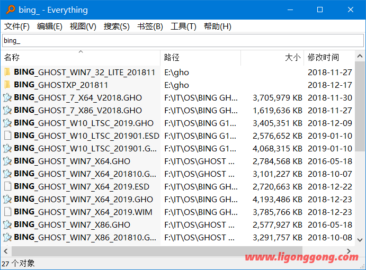This screenshot has height=270, width=366.
Task: Open the 书签(B) bookmarks menu
Action: coord(150,26)
